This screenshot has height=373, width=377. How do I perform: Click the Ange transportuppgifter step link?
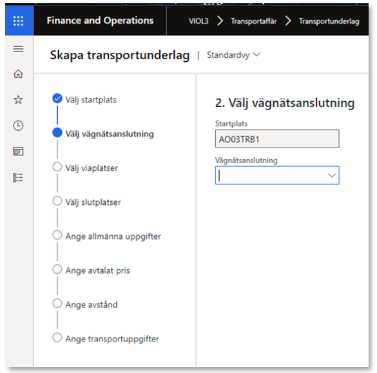pyautogui.click(x=112, y=339)
